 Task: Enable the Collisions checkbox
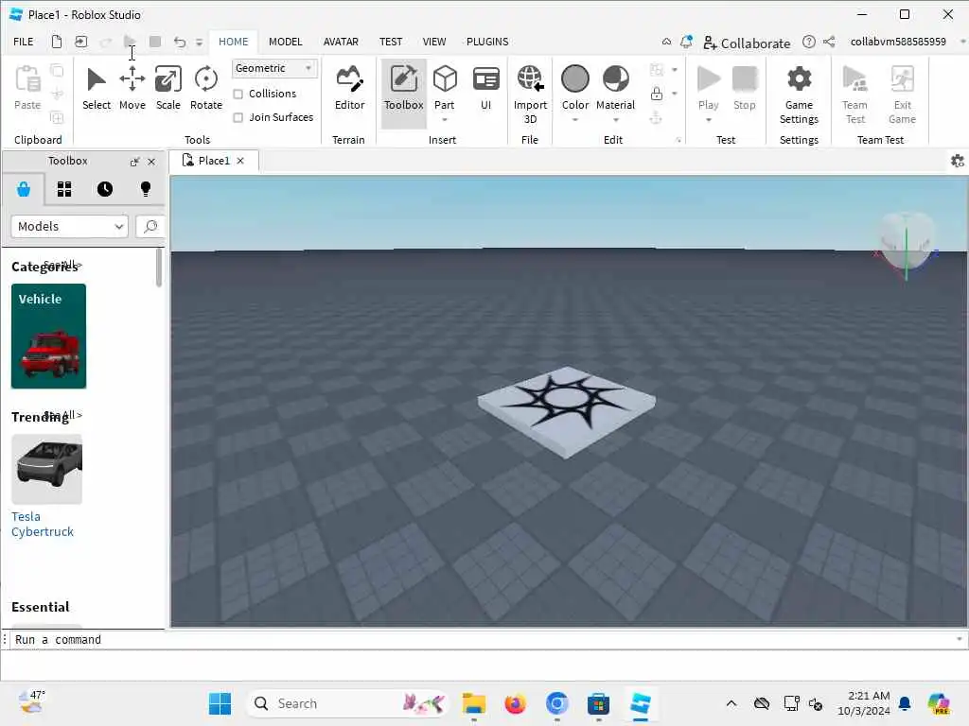pyautogui.click(x=238, y=94)
